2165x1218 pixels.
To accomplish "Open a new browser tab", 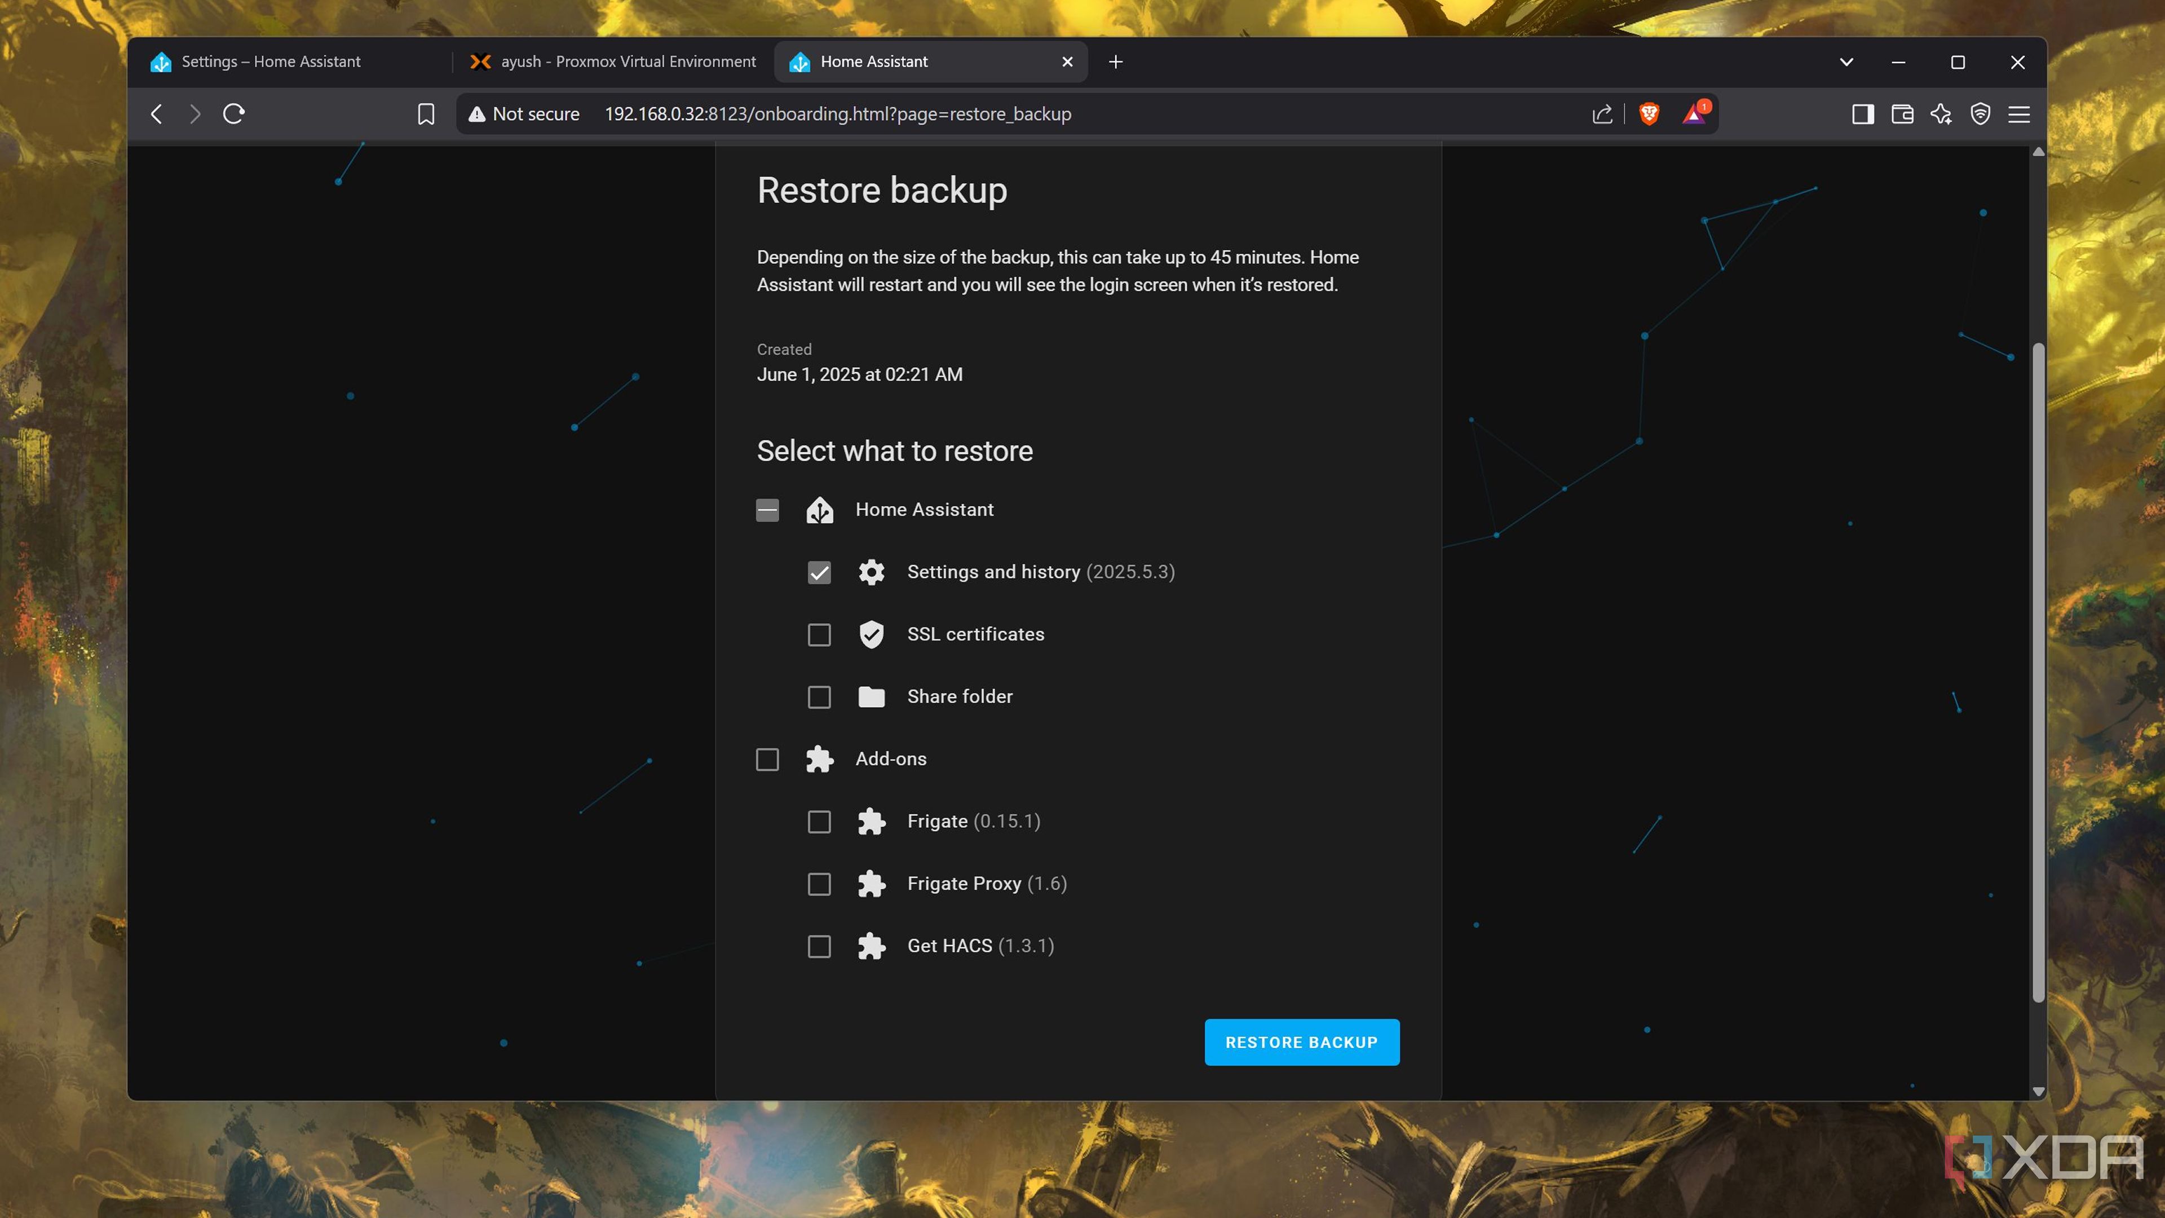I will click(1115, 62).
